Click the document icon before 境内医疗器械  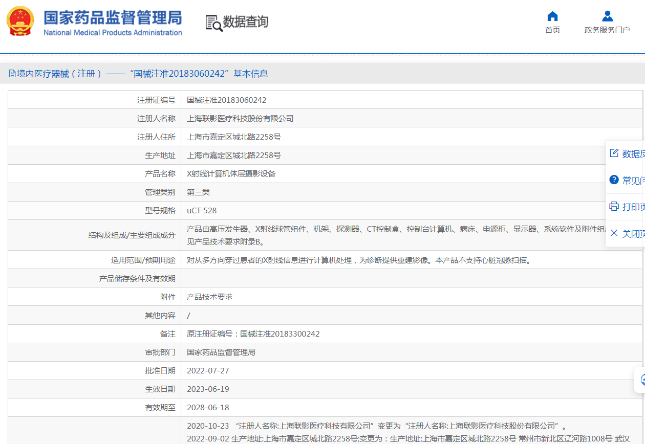coord(12,74)
